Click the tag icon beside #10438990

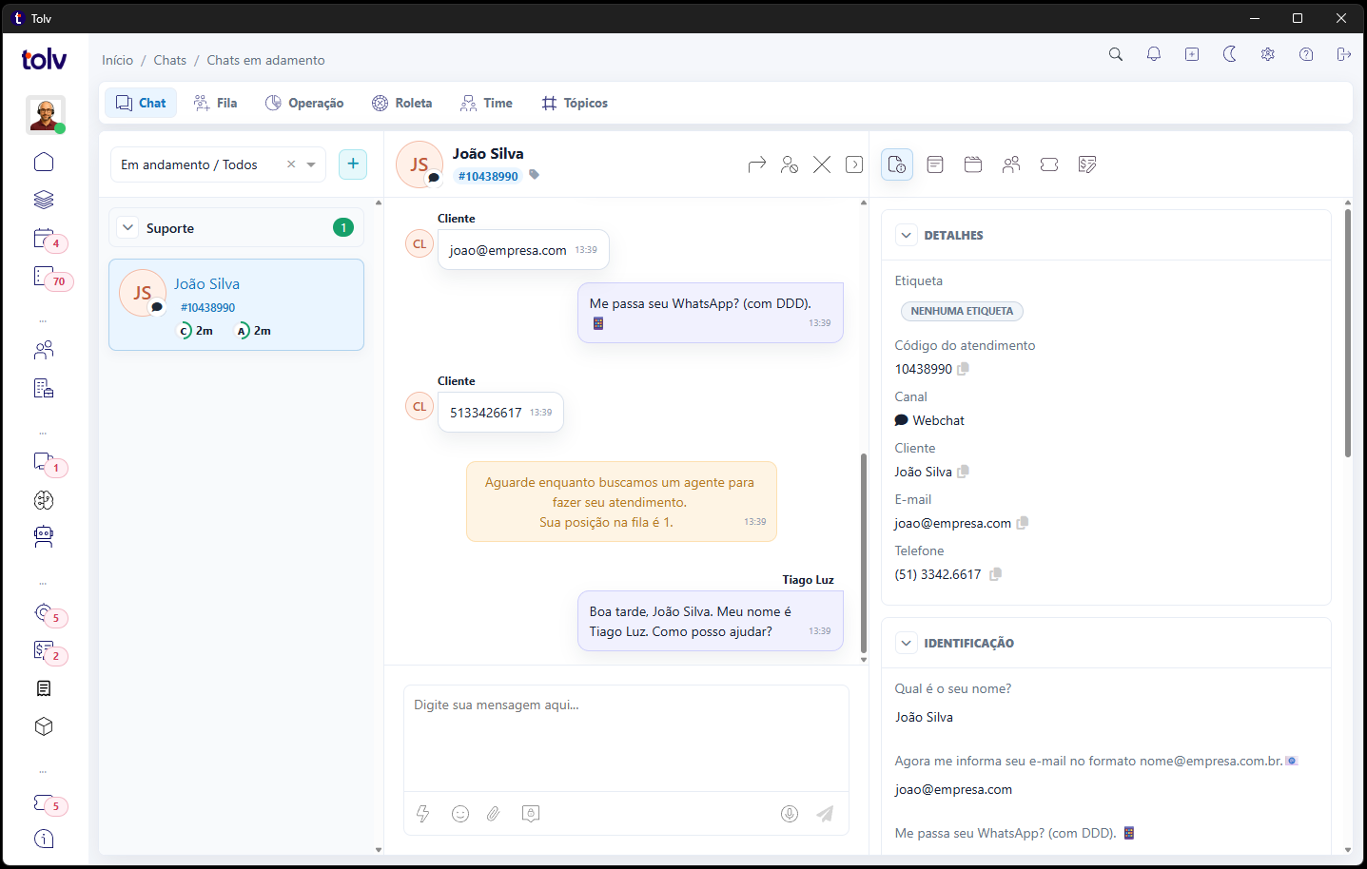535,175
